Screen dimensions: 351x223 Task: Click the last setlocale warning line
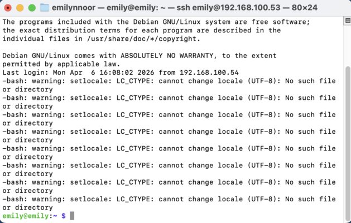pyautogui.click(x=167, y=198)
